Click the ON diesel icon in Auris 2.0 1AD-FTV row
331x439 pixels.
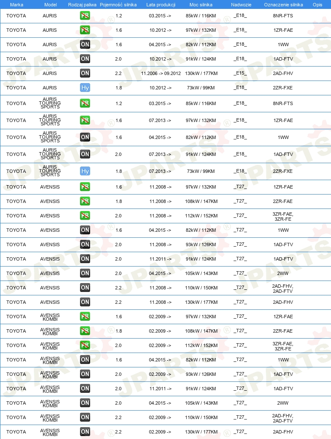(x=85, y=58)
